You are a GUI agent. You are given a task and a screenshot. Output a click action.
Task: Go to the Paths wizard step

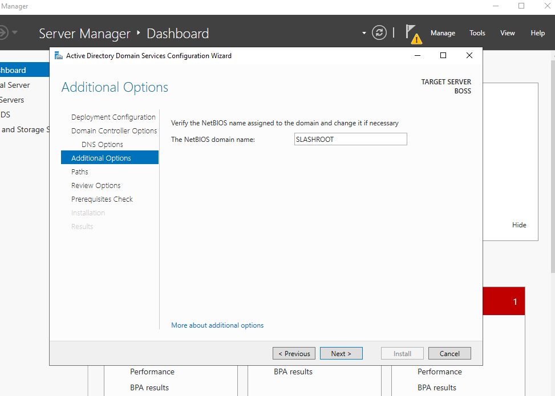click(80, 172)
